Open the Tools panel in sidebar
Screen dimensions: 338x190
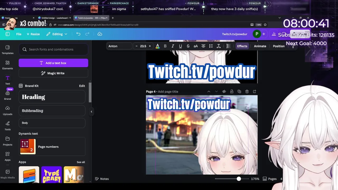[7, 126]
